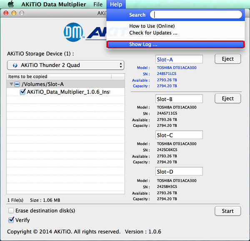Disable the Verify checkbox
The height and width of the screenshot is (241, 250).
(x=11, y=220)
